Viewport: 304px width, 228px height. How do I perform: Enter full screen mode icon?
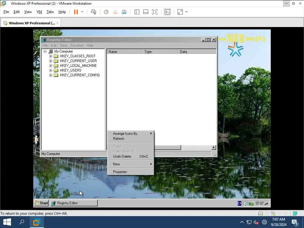[154, 12]
